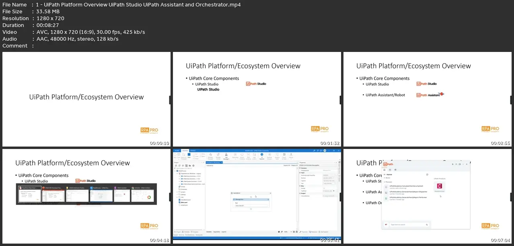Click Publish in Studio ribbon
Image resolution: width=514 pixels, height=246 pixels.
[291, 156]
